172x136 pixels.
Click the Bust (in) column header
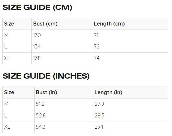[x=64, y=93]
